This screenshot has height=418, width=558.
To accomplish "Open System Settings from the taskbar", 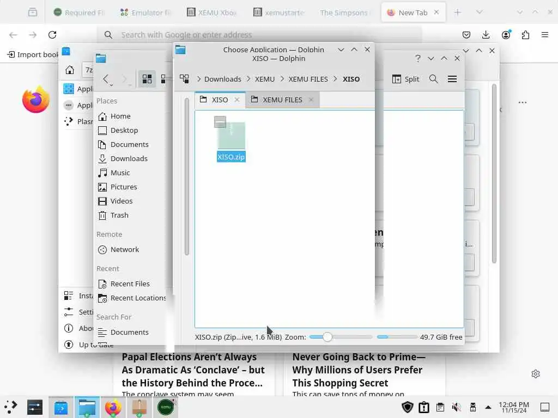I will (35, 407).
